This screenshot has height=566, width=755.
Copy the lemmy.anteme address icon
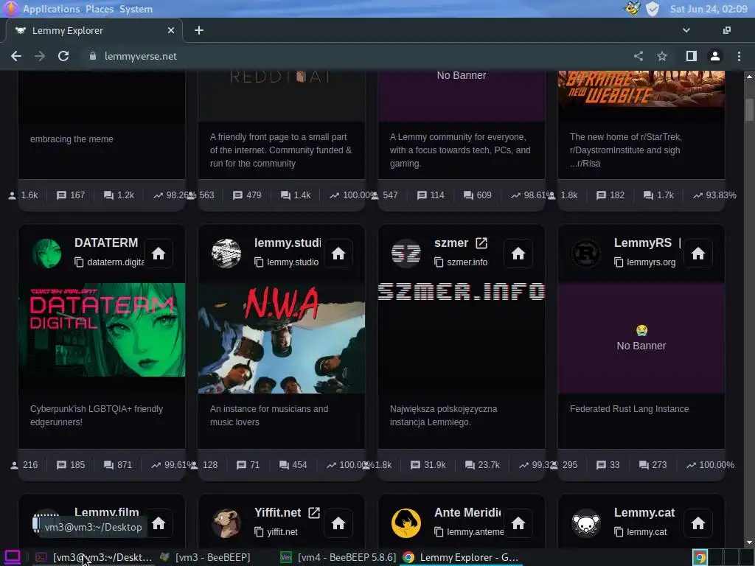tap(439, 532)
